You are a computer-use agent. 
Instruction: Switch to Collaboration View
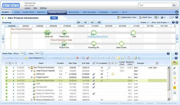pyautogui.click(x=127, y=17)
